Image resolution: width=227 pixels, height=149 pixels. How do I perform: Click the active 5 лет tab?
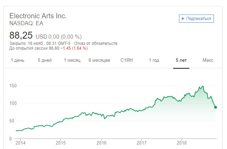click(181, 60)
